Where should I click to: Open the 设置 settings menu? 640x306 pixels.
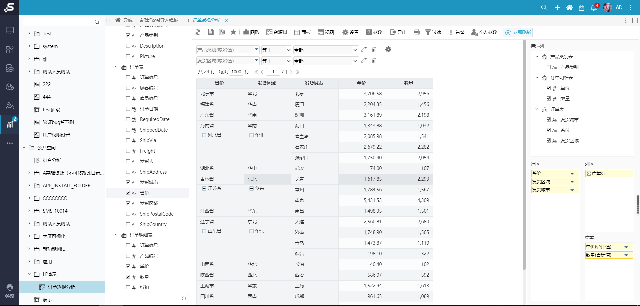tap(350, 32)
